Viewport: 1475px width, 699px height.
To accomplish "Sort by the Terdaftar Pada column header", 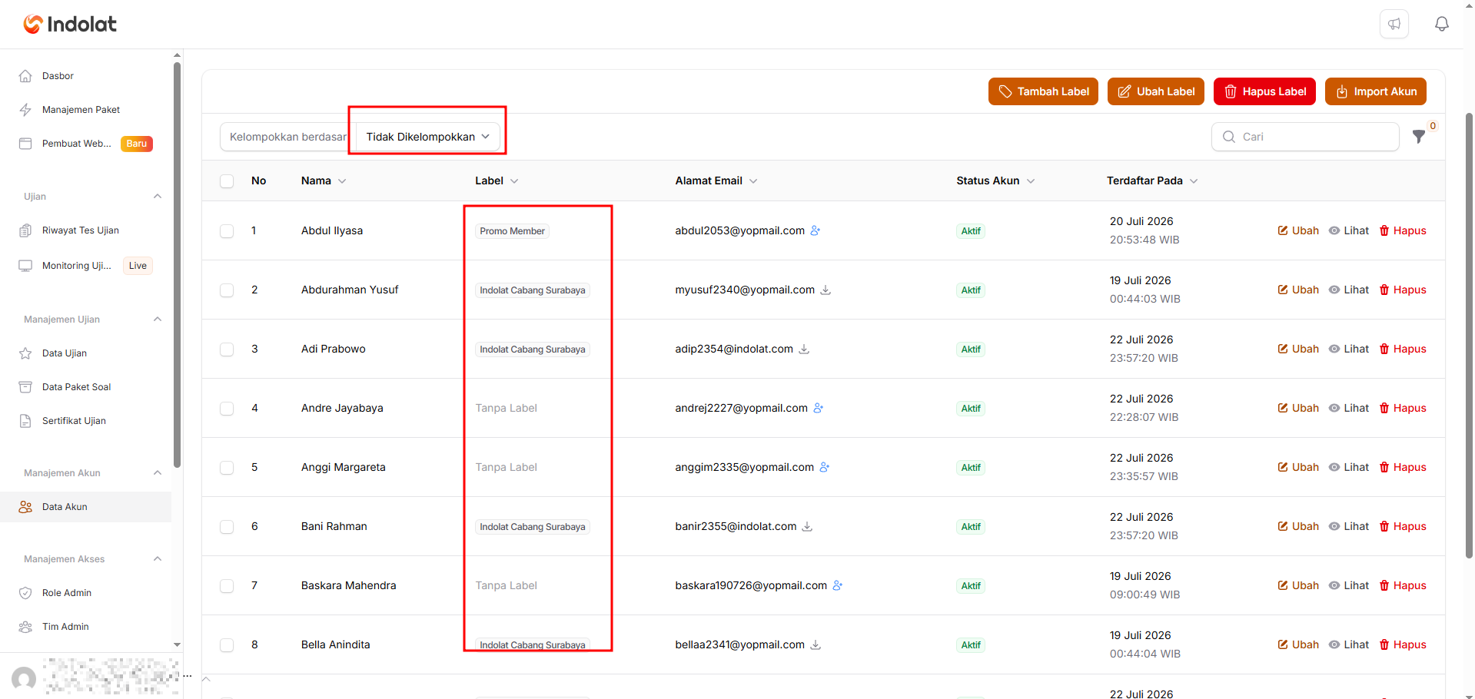I will (x=1152, y=181).
